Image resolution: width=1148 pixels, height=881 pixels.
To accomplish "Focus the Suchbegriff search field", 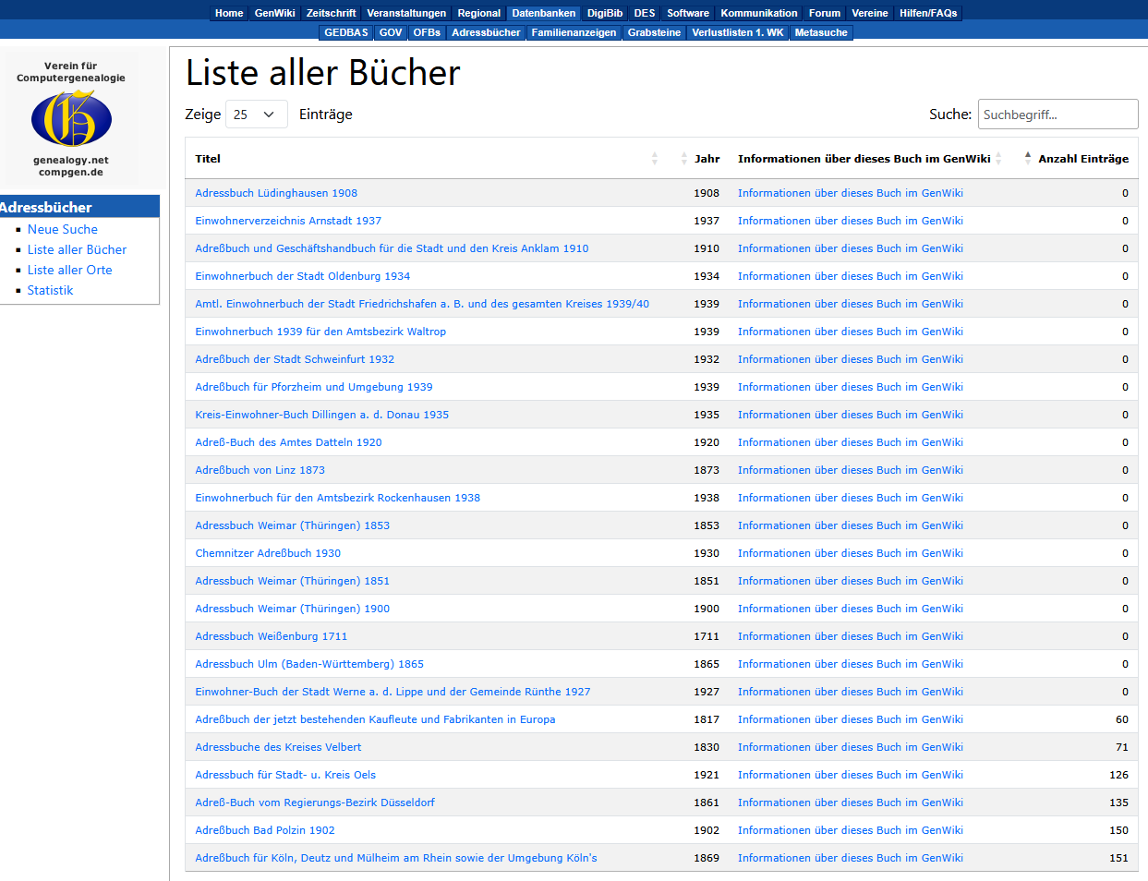I will click(x=1057, y=115).
